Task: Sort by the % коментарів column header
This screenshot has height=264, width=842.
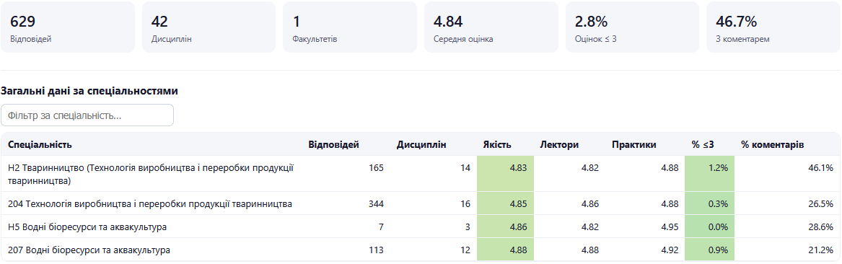Action: point(772,144)
